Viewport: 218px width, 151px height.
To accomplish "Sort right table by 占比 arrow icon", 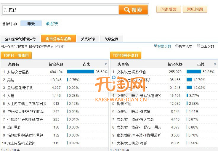I will tap(215, 64).
